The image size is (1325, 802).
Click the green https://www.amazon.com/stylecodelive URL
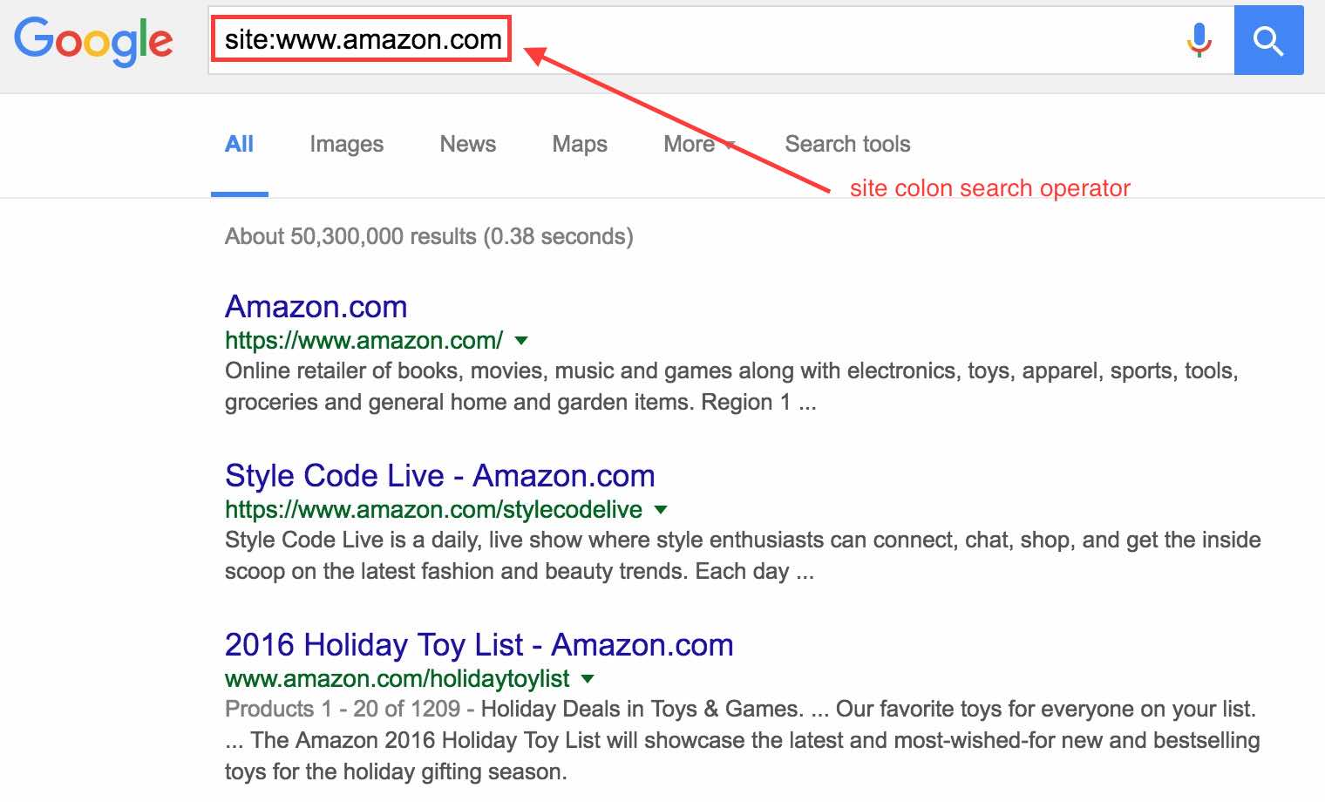pos(433,509)
